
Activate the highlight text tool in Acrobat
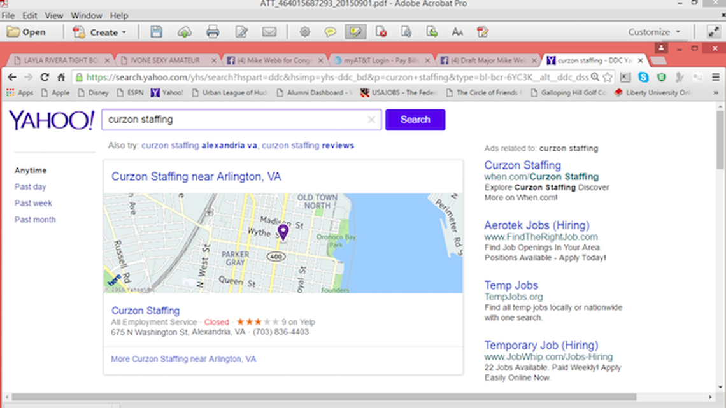355,31
